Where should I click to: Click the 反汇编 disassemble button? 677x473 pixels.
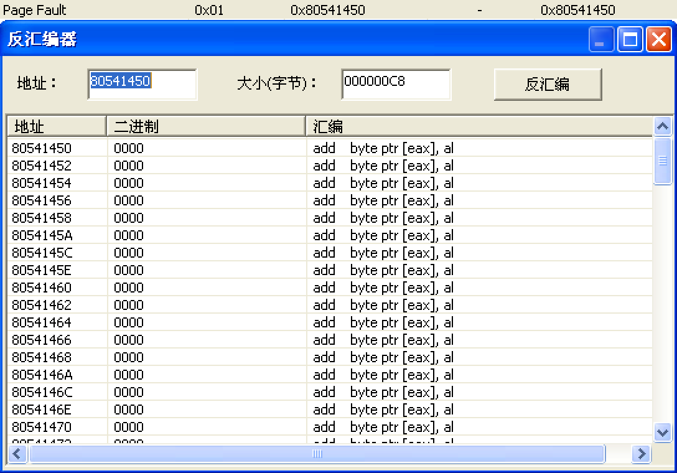tap(547, 84)
